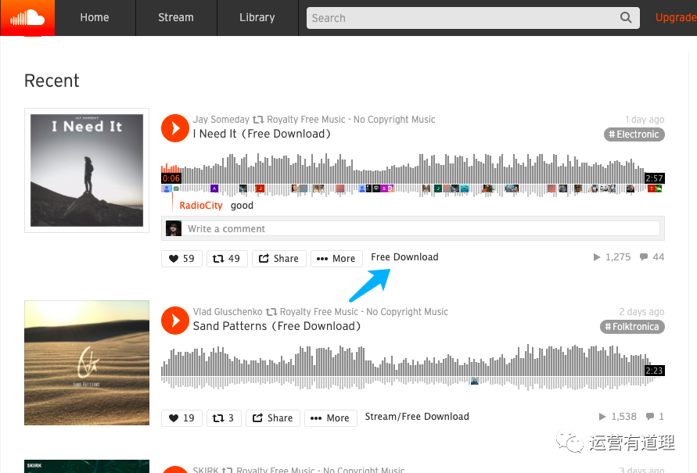Click the search magnifier icon

click(x=626, y=18)
